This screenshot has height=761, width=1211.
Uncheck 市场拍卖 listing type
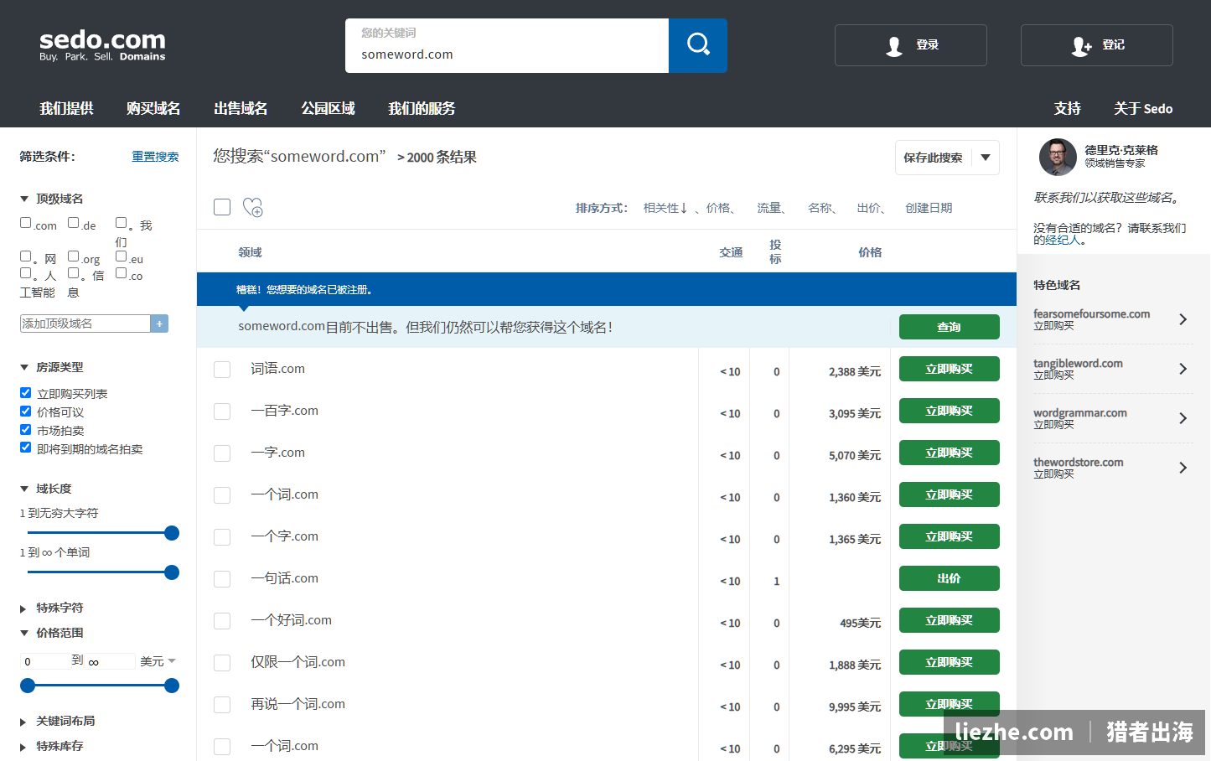click(26, 430)
